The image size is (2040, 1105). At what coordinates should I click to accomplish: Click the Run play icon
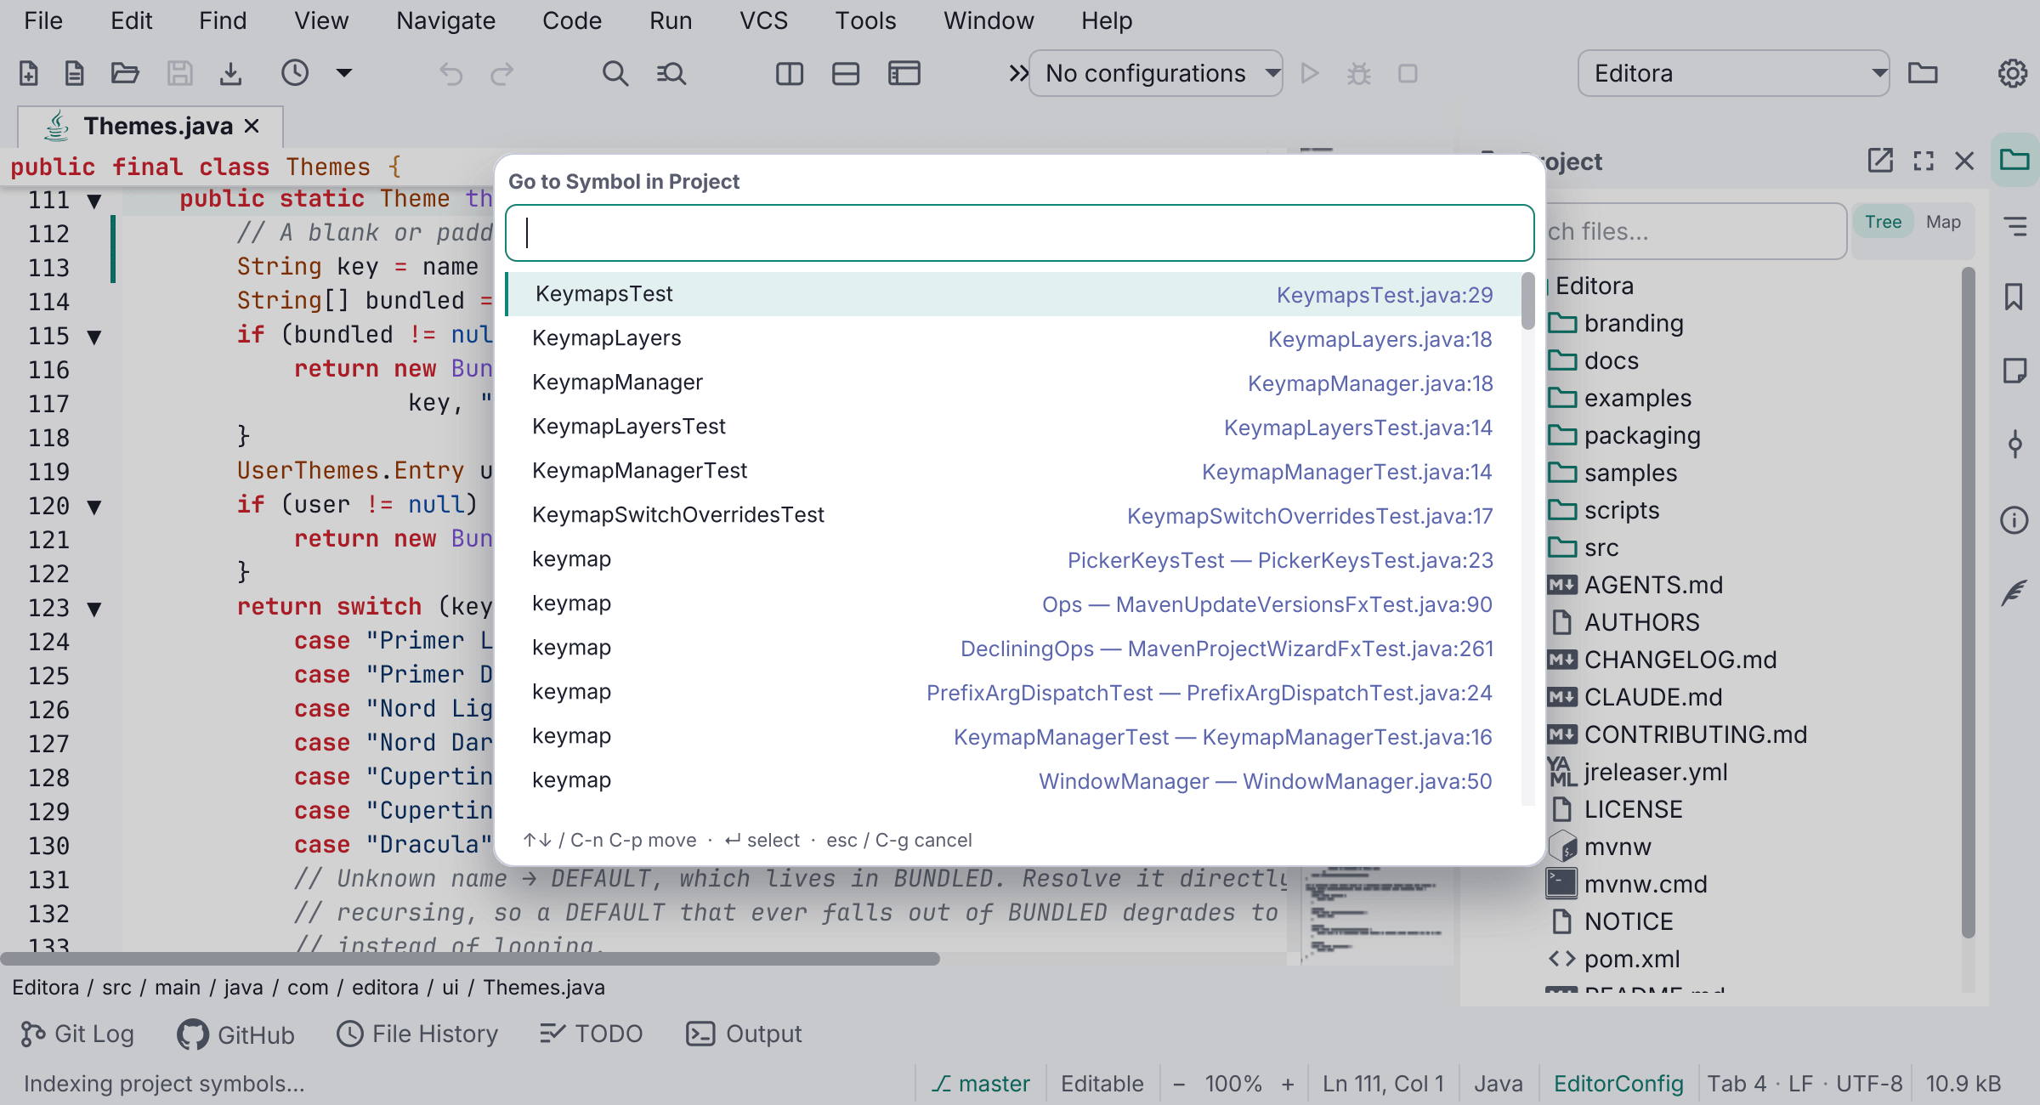1310,74
